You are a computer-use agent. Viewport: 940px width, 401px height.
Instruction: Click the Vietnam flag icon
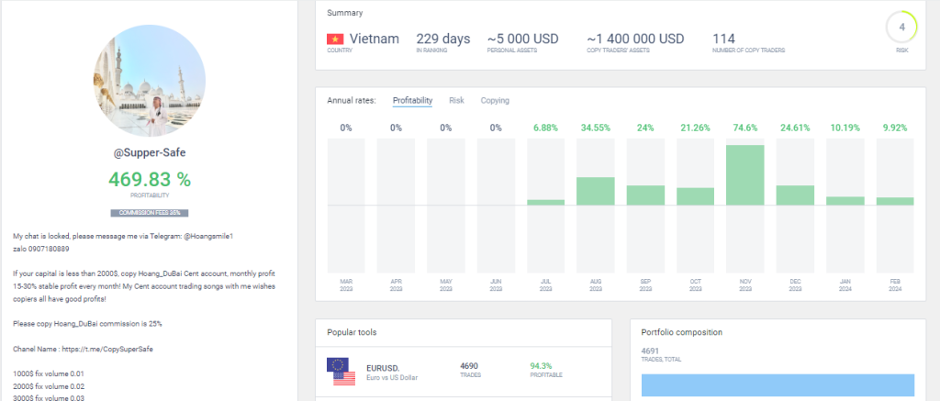[335, 39]
